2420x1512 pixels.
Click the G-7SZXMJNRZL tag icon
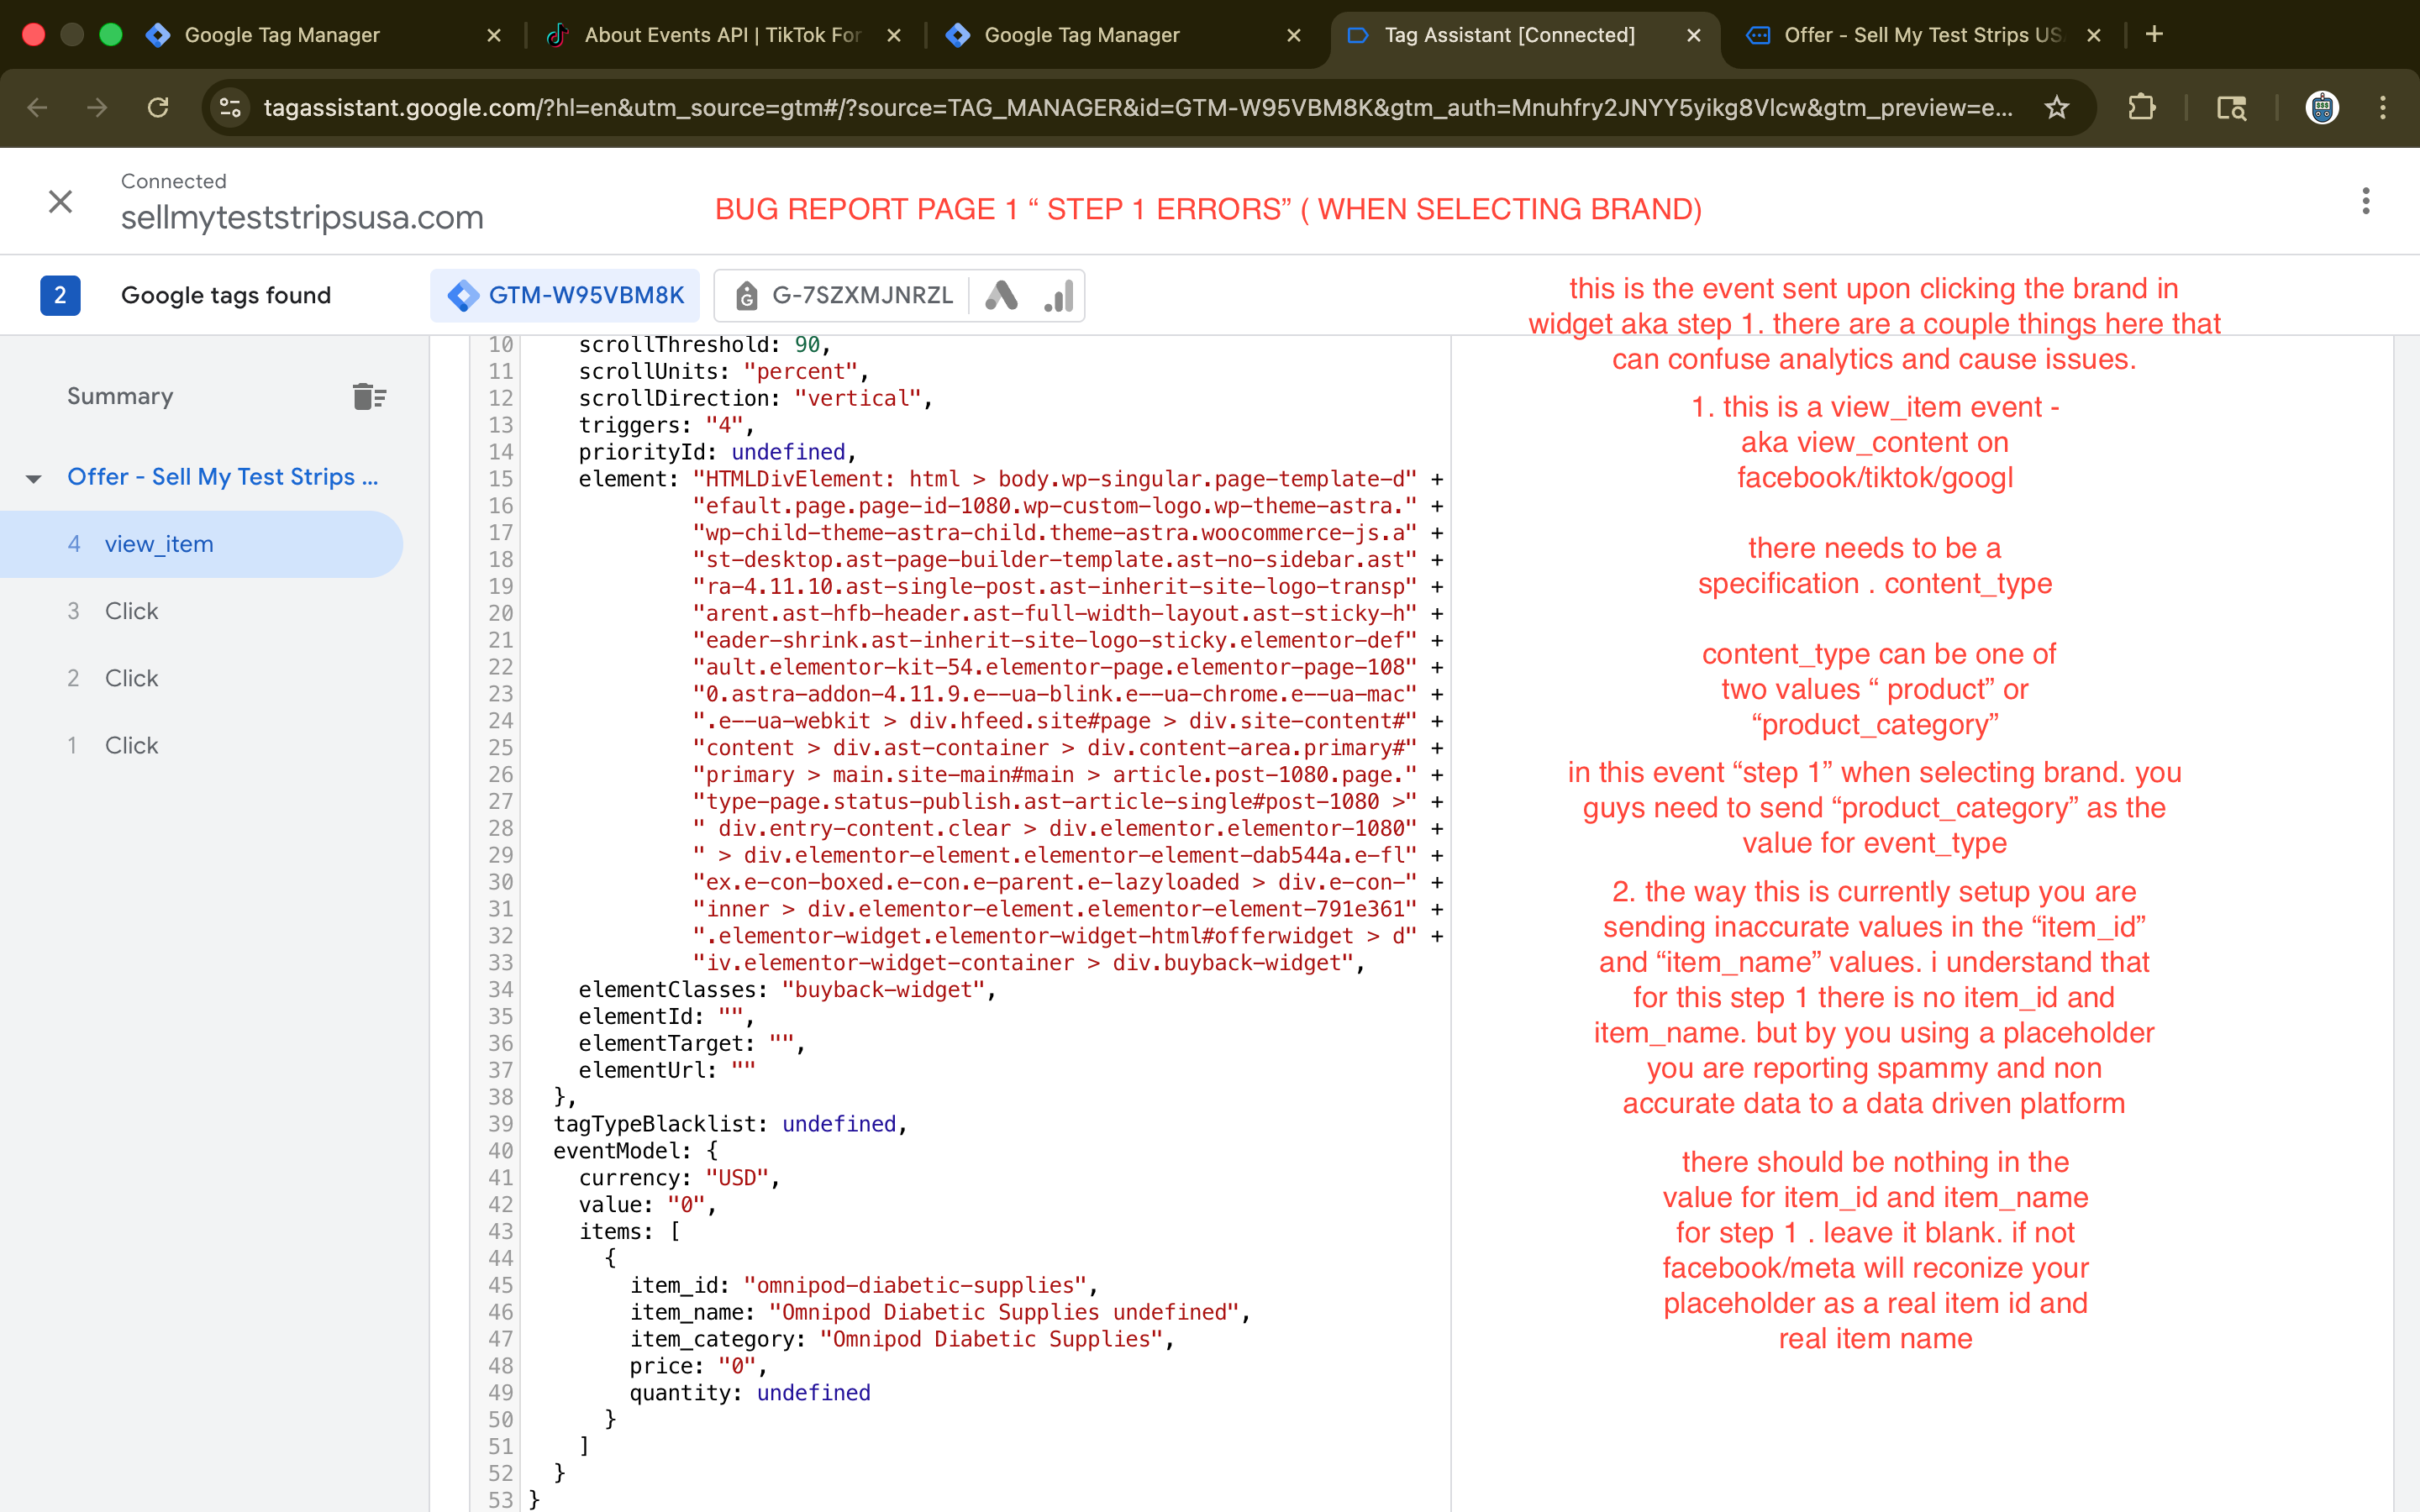746,296
